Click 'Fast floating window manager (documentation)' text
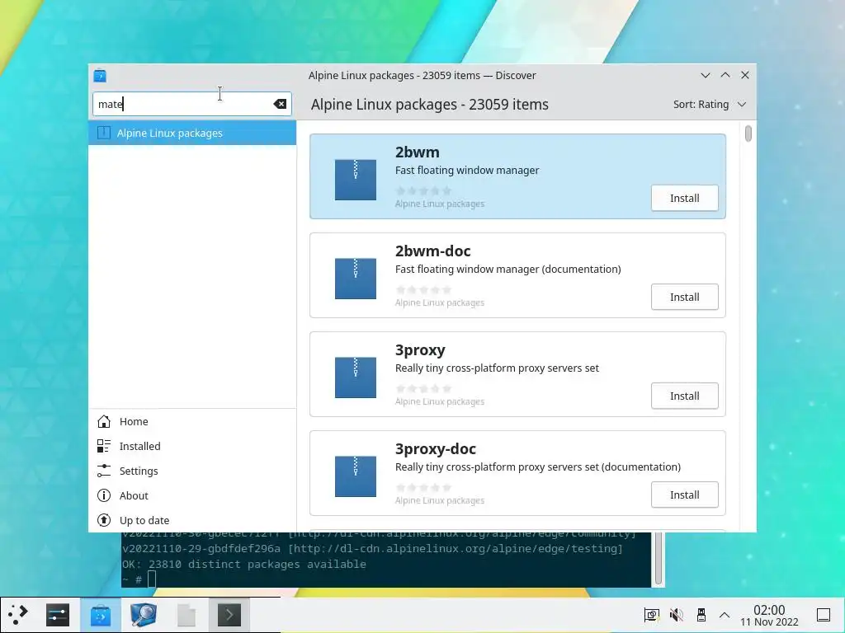Image resolution: width=845 pixels, height=633 pixels. tap(507, 270)
